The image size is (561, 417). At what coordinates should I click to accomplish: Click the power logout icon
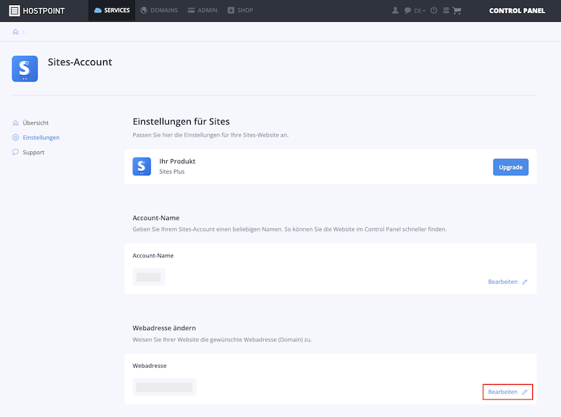433,11
